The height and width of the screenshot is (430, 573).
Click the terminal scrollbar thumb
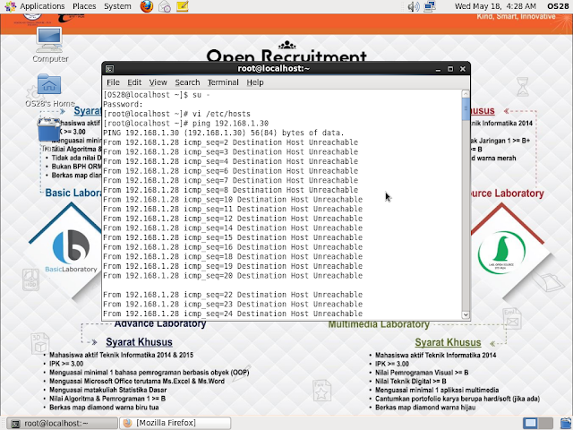466,108
